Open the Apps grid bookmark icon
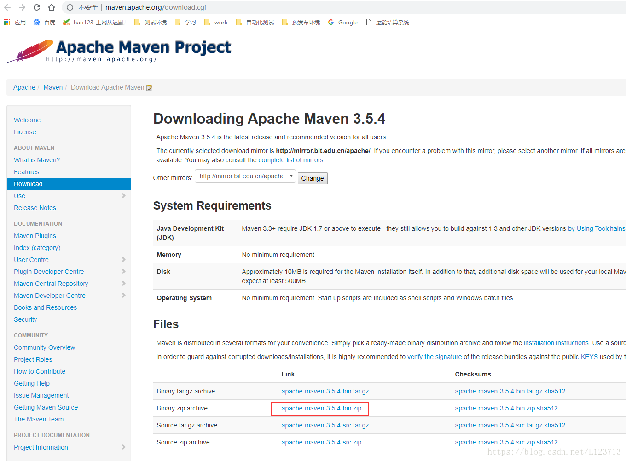This screenshot has height=461, width=626. (7, 22)
